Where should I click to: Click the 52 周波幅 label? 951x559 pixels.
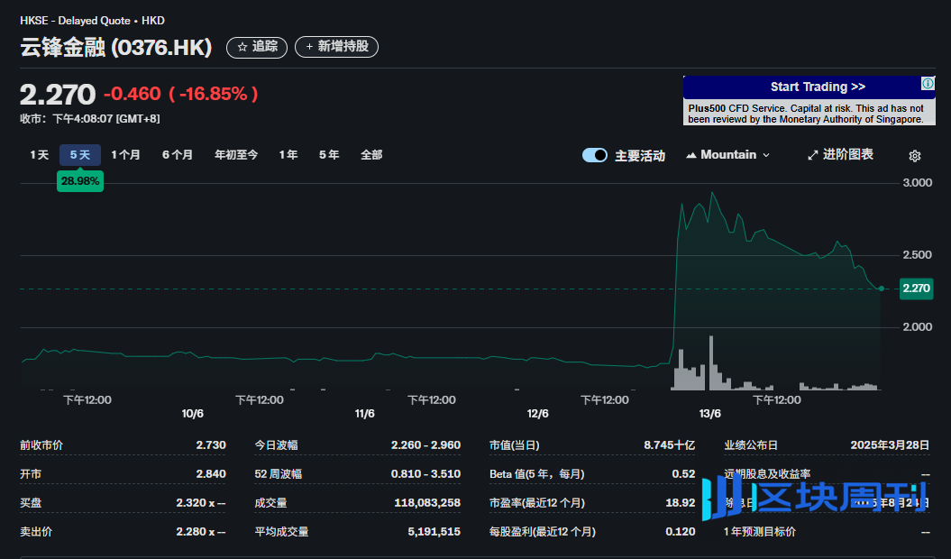tap(278, 474)
